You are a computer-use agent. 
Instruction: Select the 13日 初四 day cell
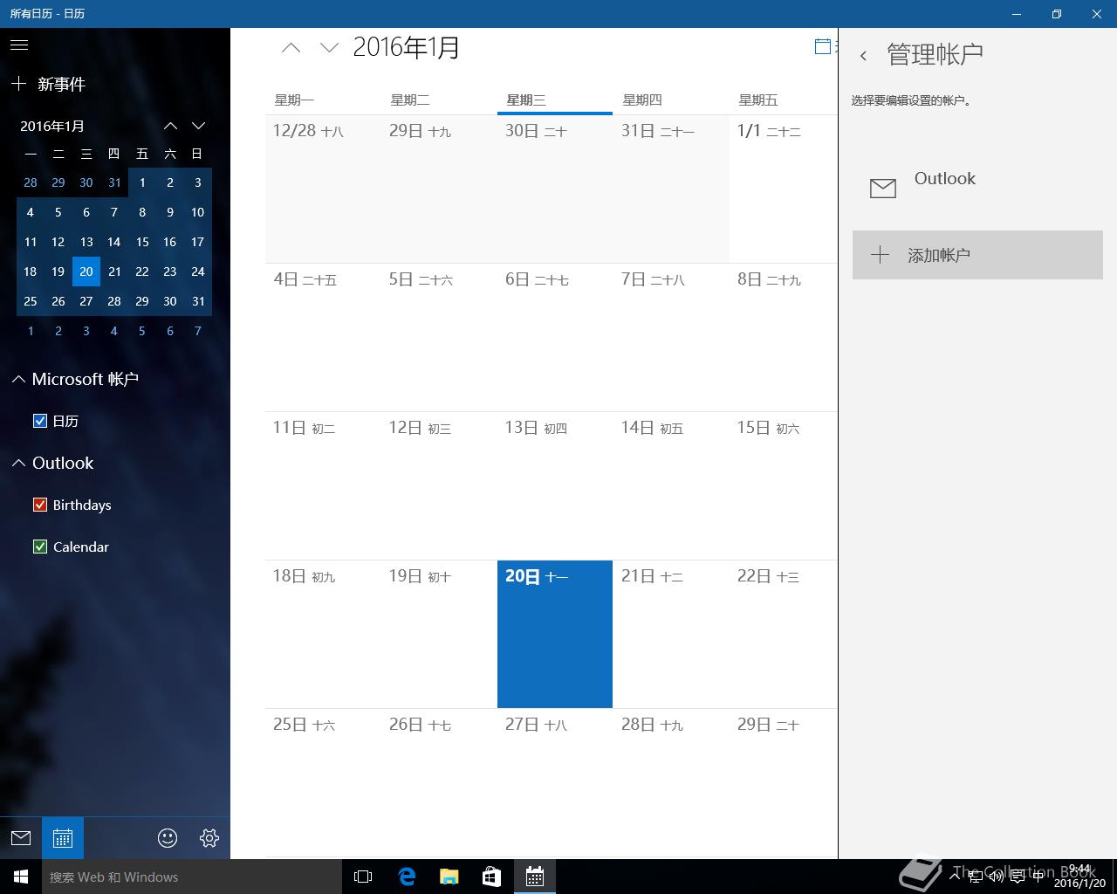555,485
